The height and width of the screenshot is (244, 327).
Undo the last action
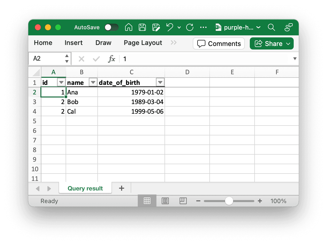pyautogui.click(x=170, y=27)
